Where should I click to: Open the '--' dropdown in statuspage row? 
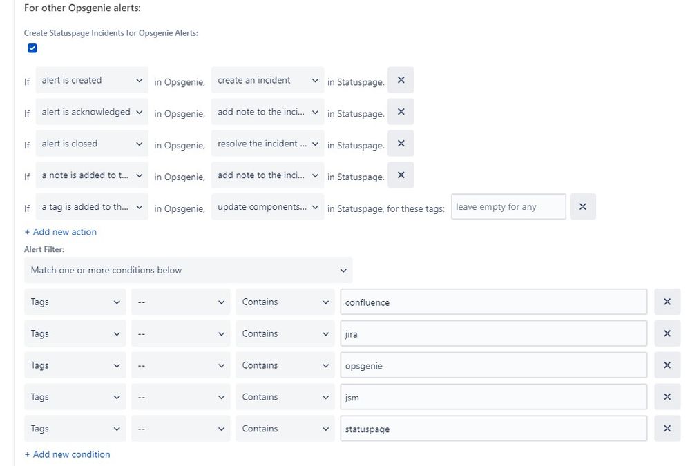click(x=180, y=429)
